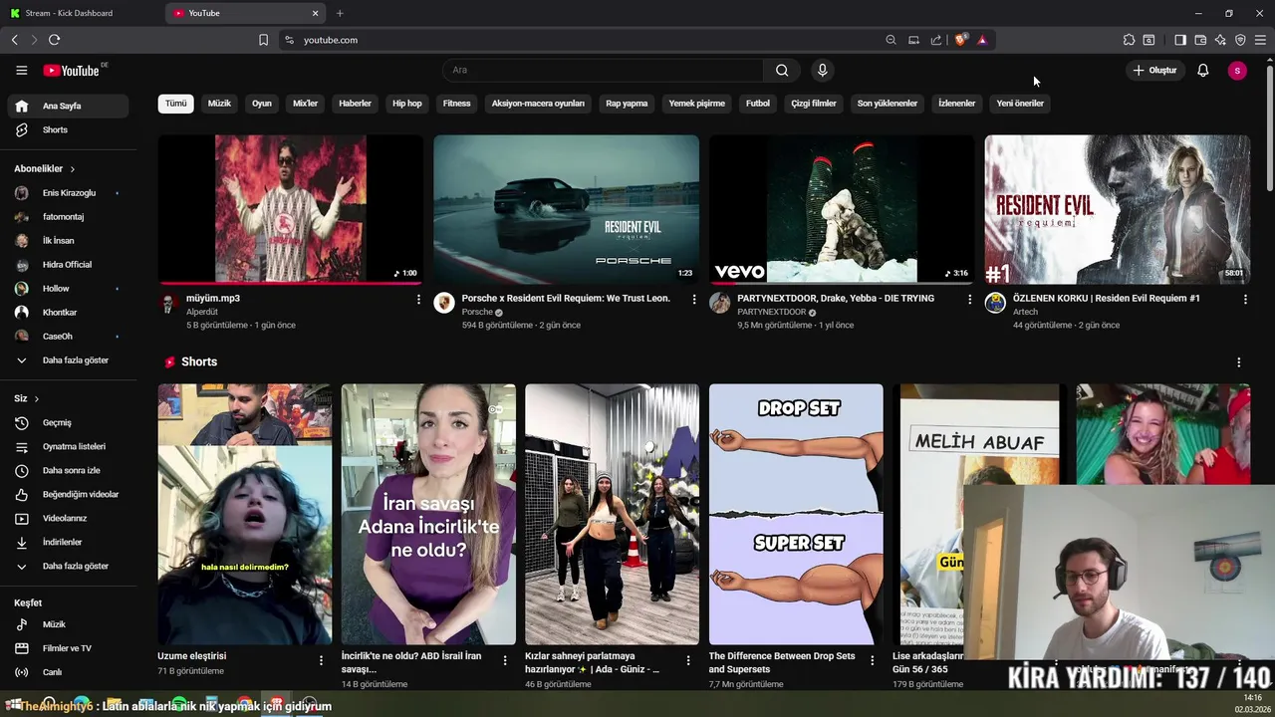
Task: Open Shorts section three-dot menu
Action: [1239, 362]
